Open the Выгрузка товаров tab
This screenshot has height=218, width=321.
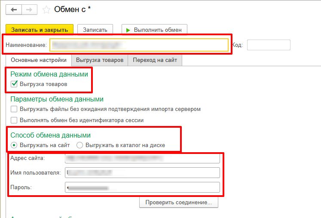point(100,60)
